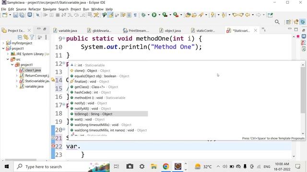Open the Navigate menu

(49, 9)
